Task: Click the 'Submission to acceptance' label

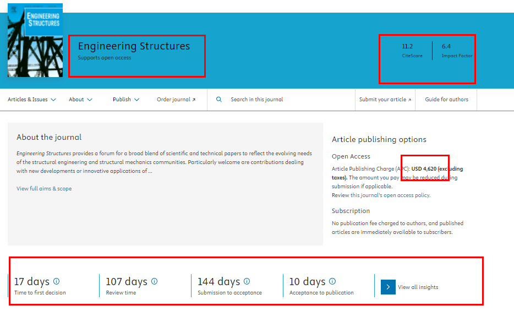Action: point(229,293)
